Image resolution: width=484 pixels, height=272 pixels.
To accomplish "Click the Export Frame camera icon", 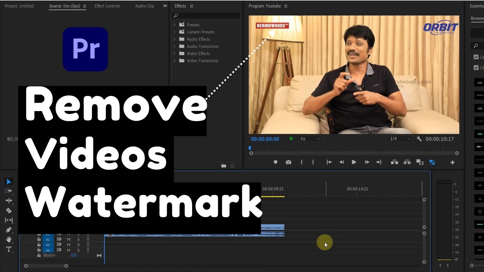I will point(289,162).
